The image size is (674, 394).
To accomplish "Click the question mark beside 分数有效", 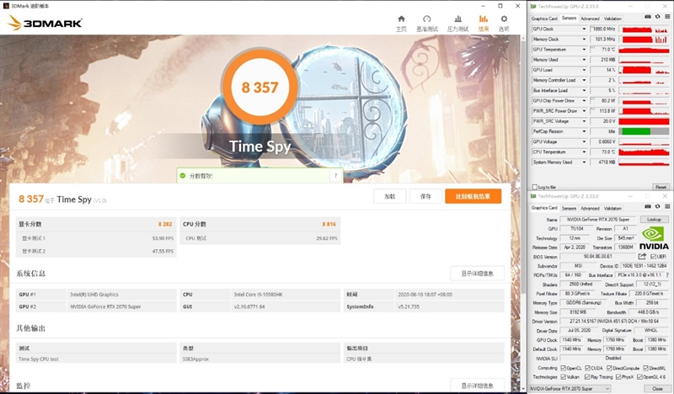I will click(x=335, y=175).
